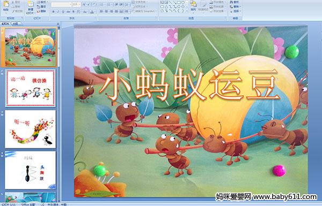Expand the slide Layout dropdown
Image resolution: width=322 pixels, height=206 pixels.
click(42, 2)
